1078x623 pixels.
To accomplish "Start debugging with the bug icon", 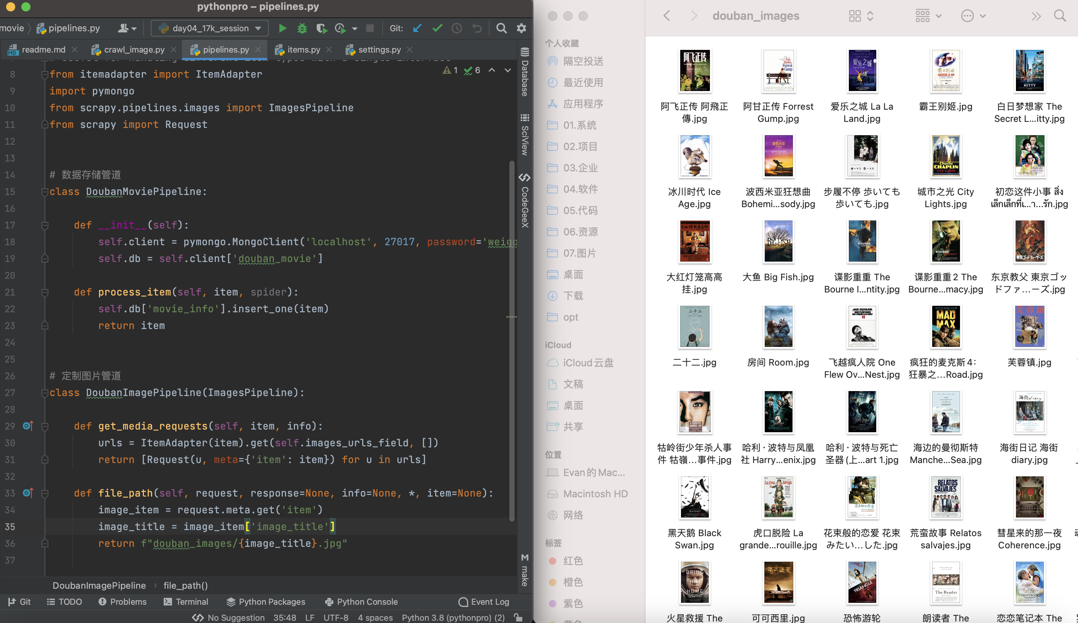I will 302,28.
